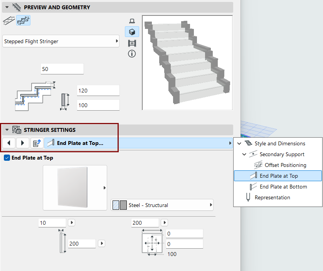Click the Steel - Structural hatch swatch
The height and width of the screenshot is (271, 323).
(x=116, y=205)
